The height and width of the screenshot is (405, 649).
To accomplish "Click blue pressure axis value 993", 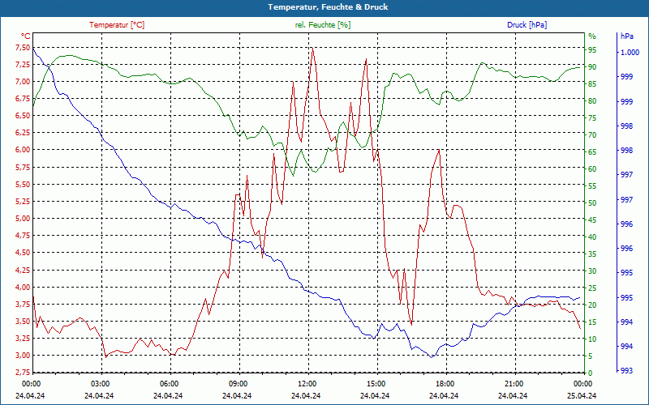I will [x=626, y=371].
